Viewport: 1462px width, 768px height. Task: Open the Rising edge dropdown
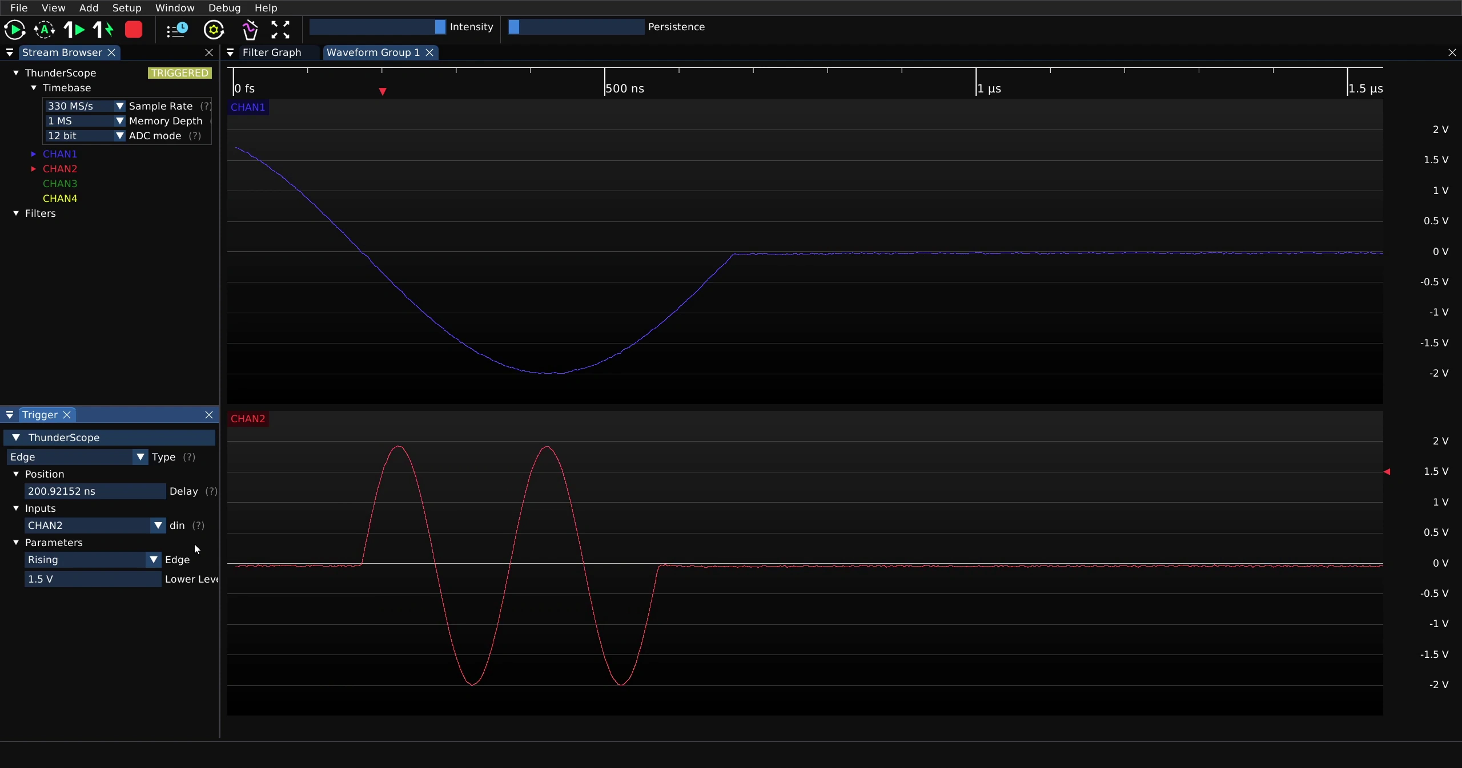[x=93, y=560]
